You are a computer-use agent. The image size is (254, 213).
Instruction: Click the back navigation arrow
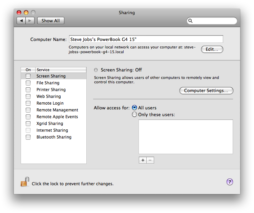[x=21, y=21]
